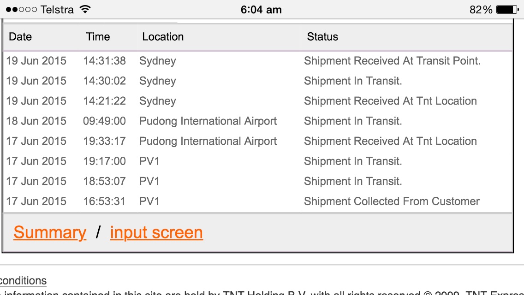
Task: Click the 14:30:02 Sydney time entry
Action: [104, 81]
